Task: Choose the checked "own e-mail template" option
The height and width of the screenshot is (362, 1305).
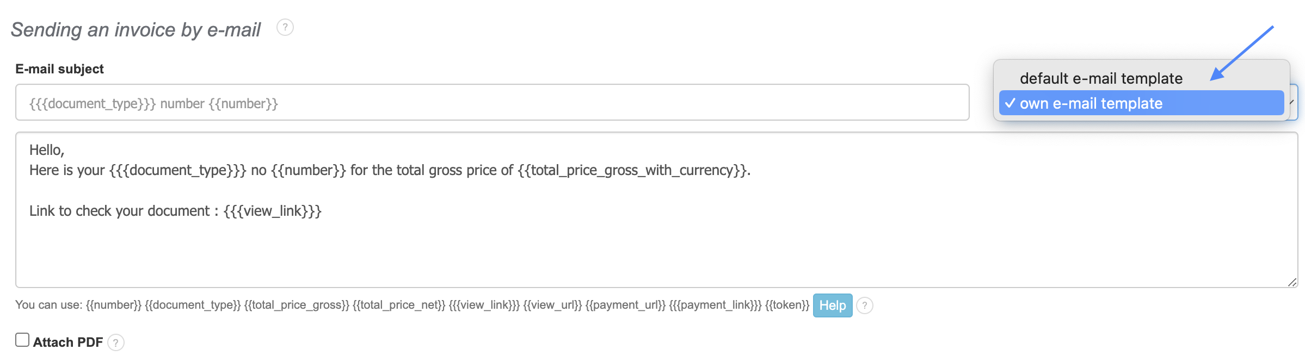Action: pyautogui.click(x=1091, y=103)
